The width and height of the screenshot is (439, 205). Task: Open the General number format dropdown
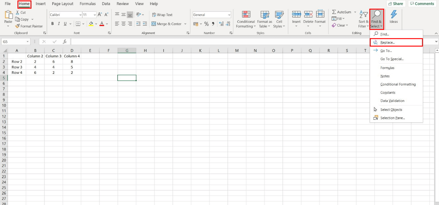coord(229,15)
